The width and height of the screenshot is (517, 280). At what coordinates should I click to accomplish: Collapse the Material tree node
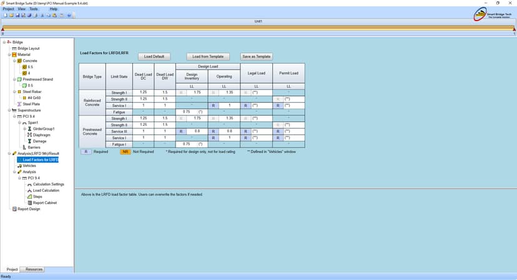pos(9,55)
